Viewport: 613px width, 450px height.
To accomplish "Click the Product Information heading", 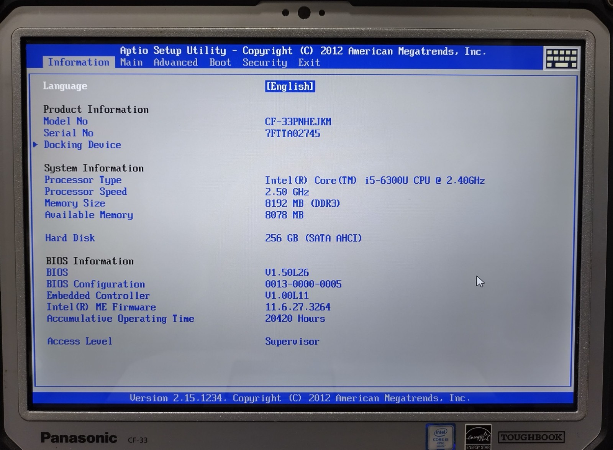I will (x=96, y=109).
